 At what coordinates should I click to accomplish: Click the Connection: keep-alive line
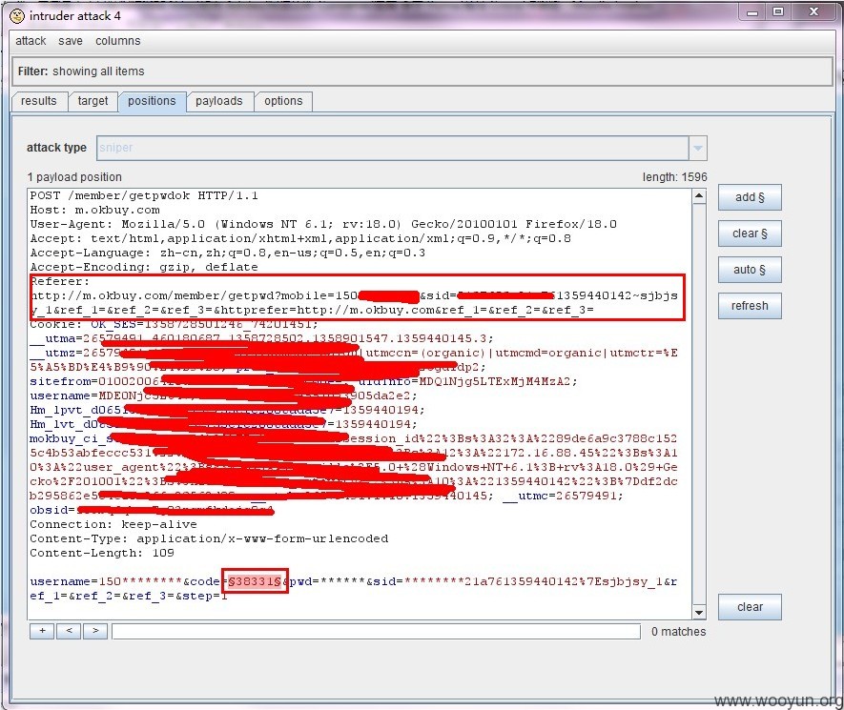click(113, 524)
